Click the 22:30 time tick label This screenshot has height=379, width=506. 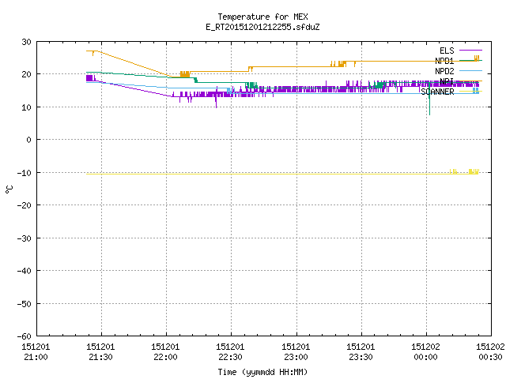[x=230, y=357]
